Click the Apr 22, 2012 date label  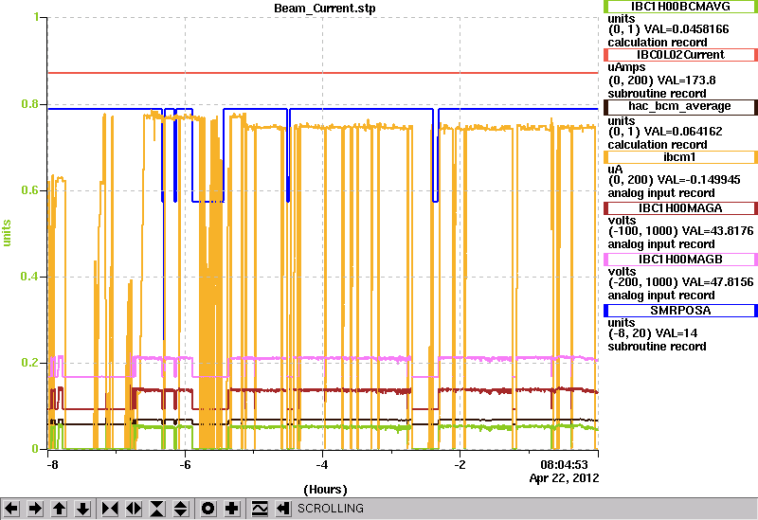(564, 478)
